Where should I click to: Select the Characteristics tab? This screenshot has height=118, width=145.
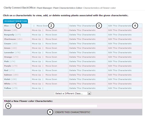(x=15, y=21)
